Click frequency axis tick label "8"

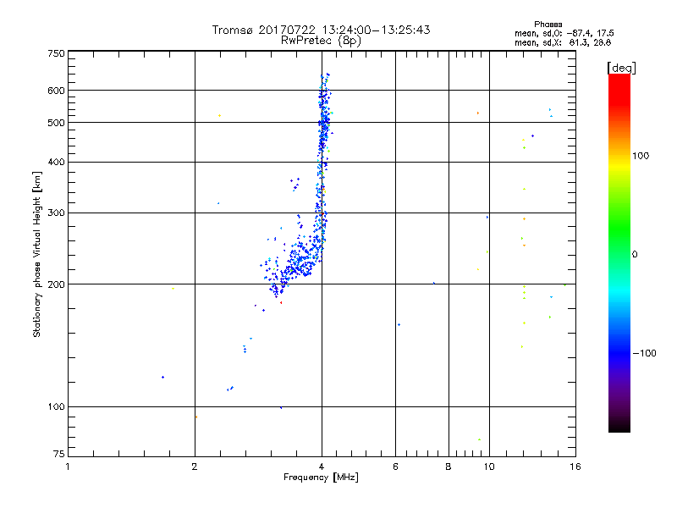pos(449,467)
